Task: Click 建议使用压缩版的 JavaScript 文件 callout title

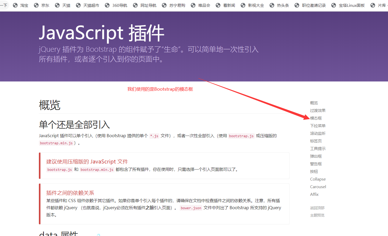Action: point(87,162)
